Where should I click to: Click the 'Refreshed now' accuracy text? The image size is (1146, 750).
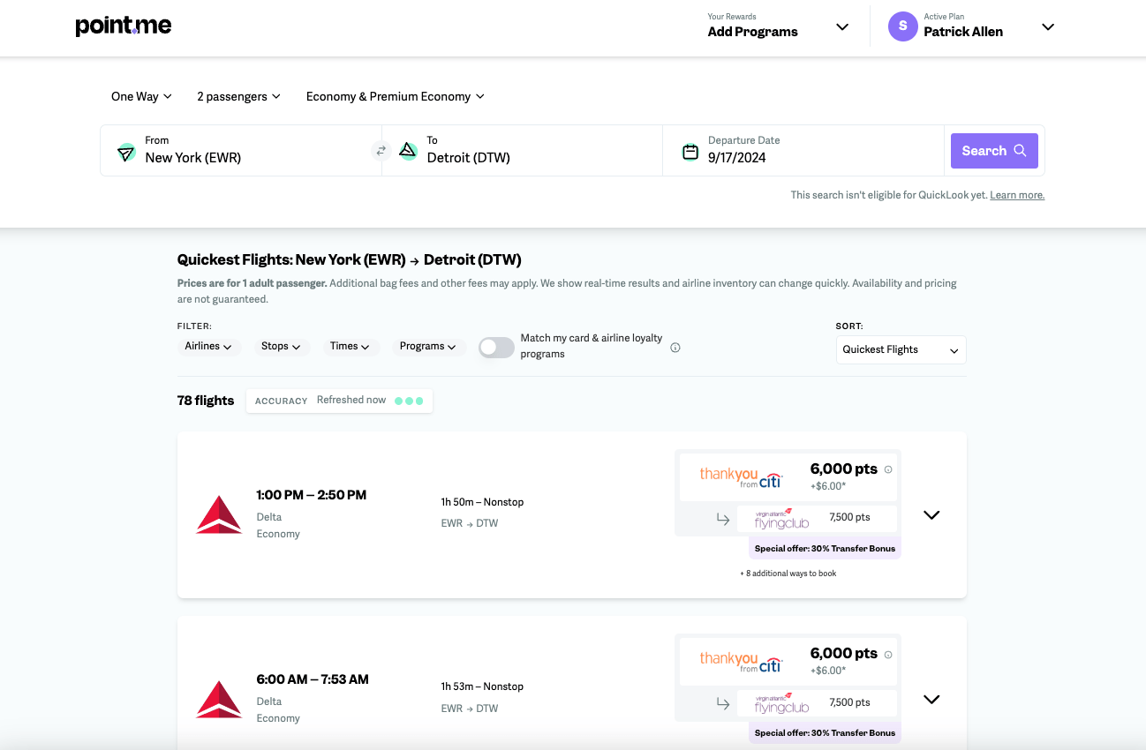(x=351, y=400)
